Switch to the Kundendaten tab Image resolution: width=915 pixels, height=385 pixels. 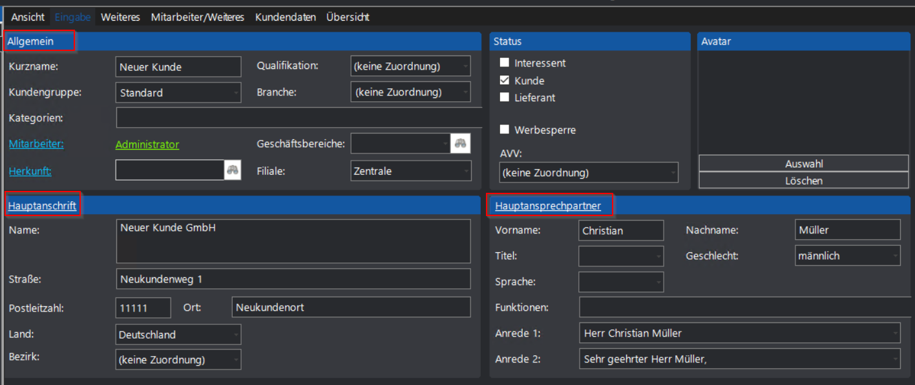[x=286, y=17]
